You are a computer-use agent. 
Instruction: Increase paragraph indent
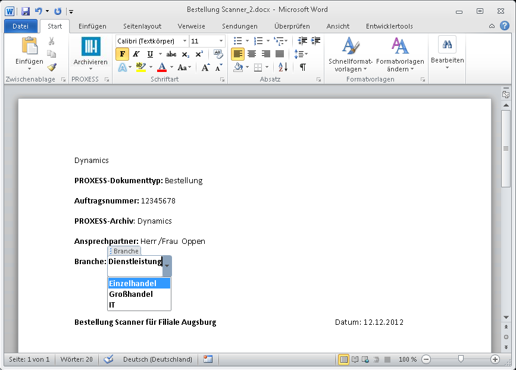[315, 41]
